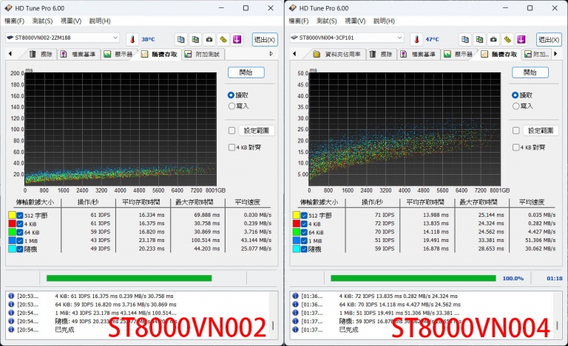Click 退出(X) button in ST8000VN002 window
The width and height of the screenshot is (568, 346).
(x=265, y=39)
